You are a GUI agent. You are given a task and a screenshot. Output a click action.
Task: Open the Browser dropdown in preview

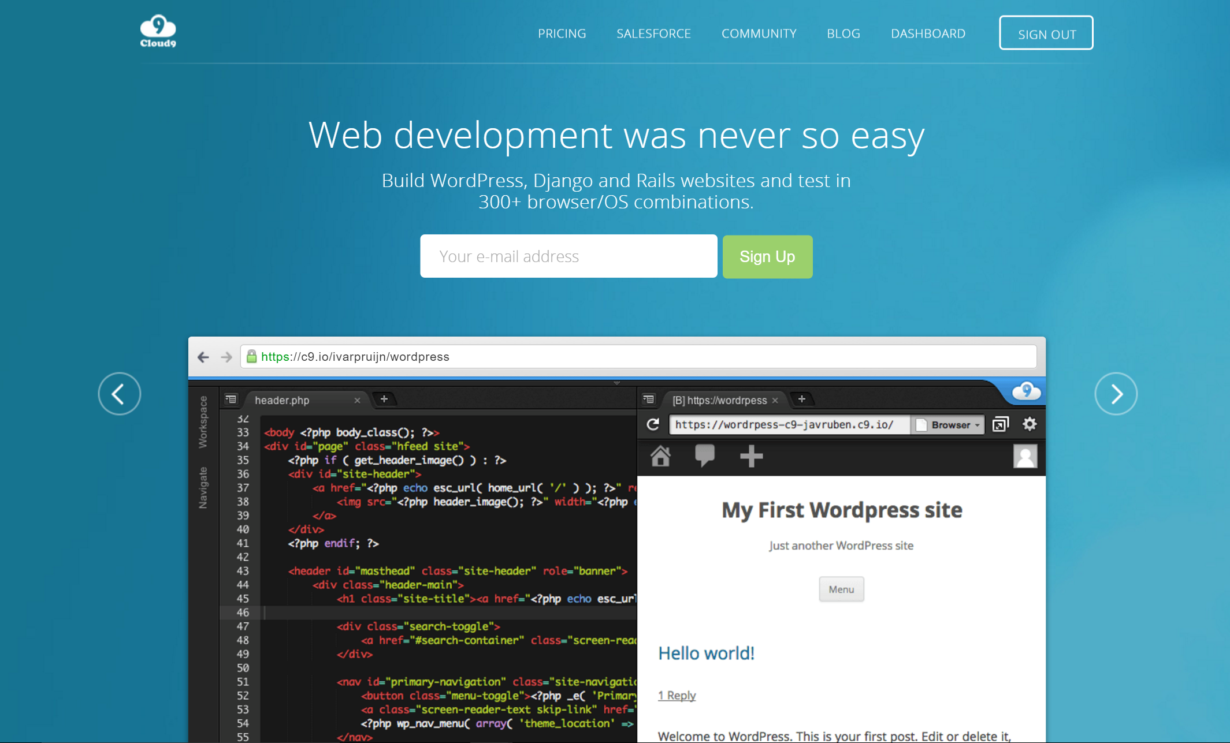949,425
